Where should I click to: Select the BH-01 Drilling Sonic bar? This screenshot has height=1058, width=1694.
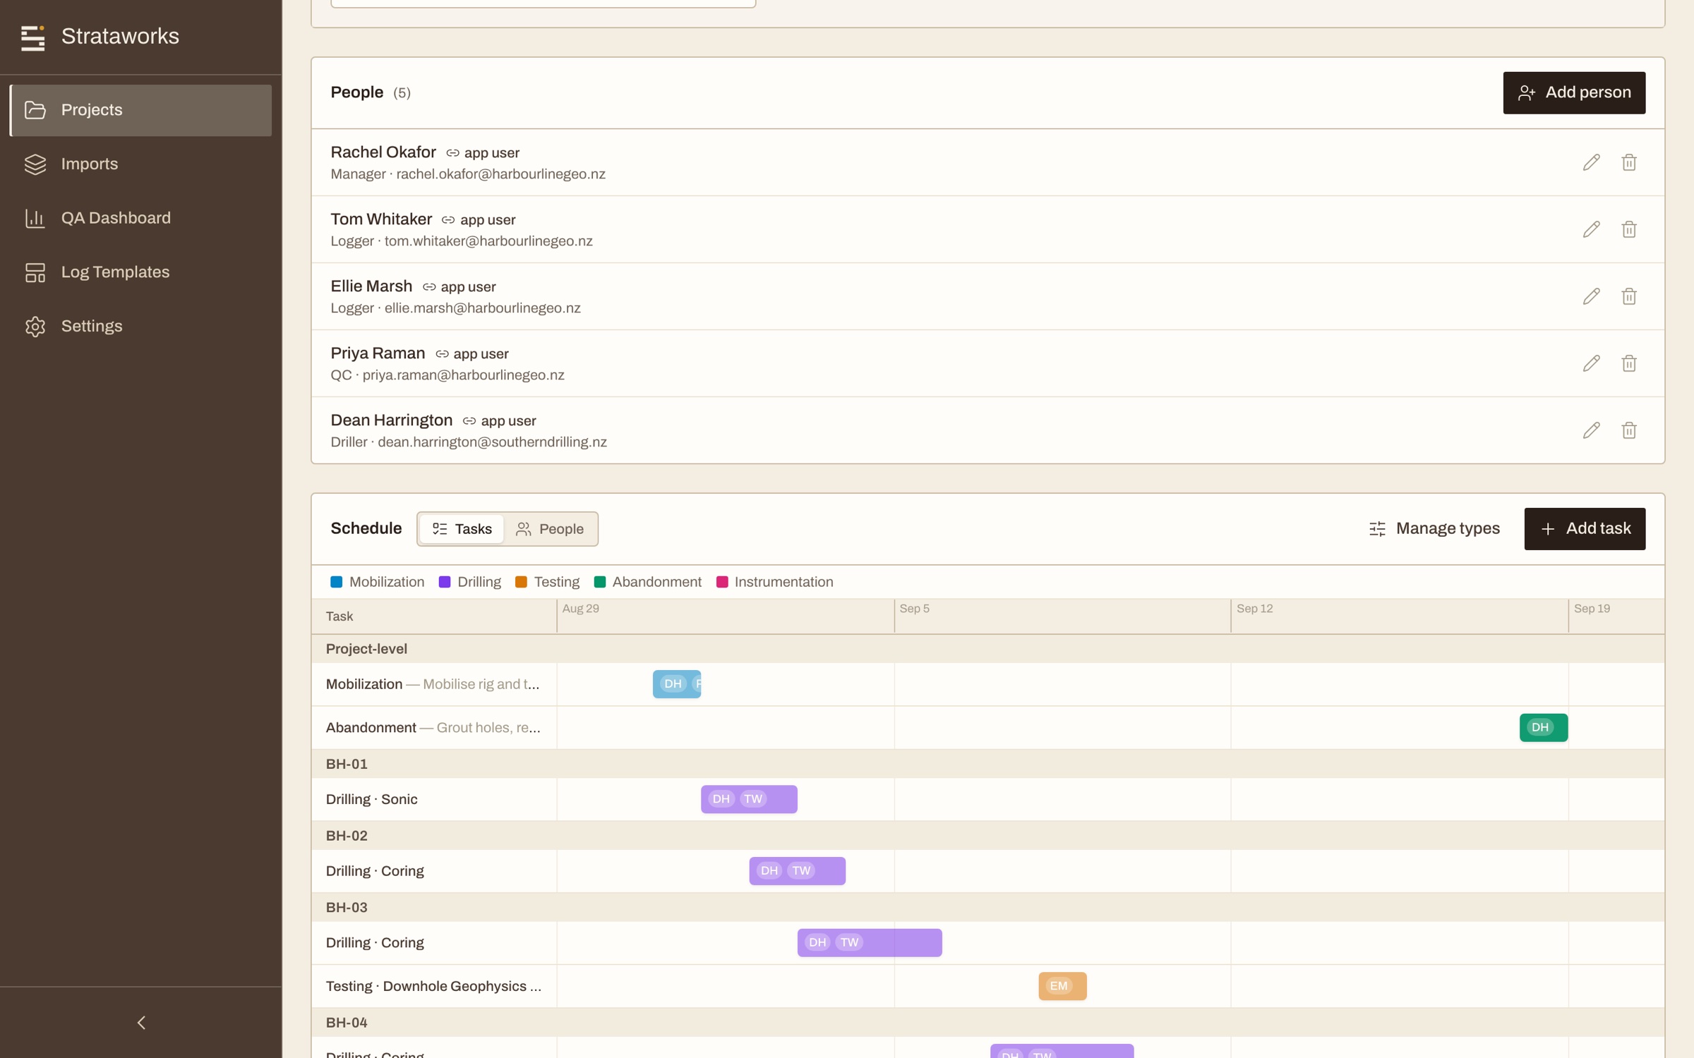[749, 799]
